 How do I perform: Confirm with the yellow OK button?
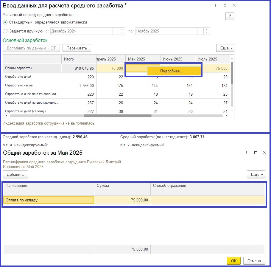coord(233,261)
